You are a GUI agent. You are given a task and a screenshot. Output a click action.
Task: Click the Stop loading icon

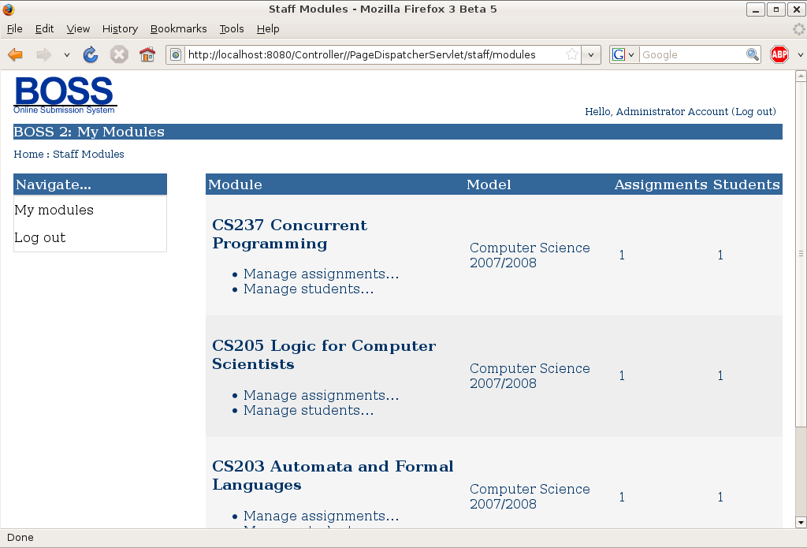tap(119, 54)
